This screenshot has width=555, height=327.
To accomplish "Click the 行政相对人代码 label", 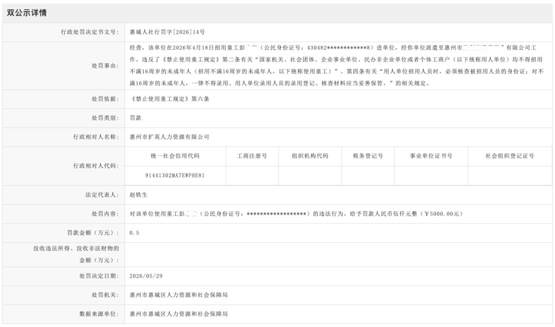I will coord(96,166).
